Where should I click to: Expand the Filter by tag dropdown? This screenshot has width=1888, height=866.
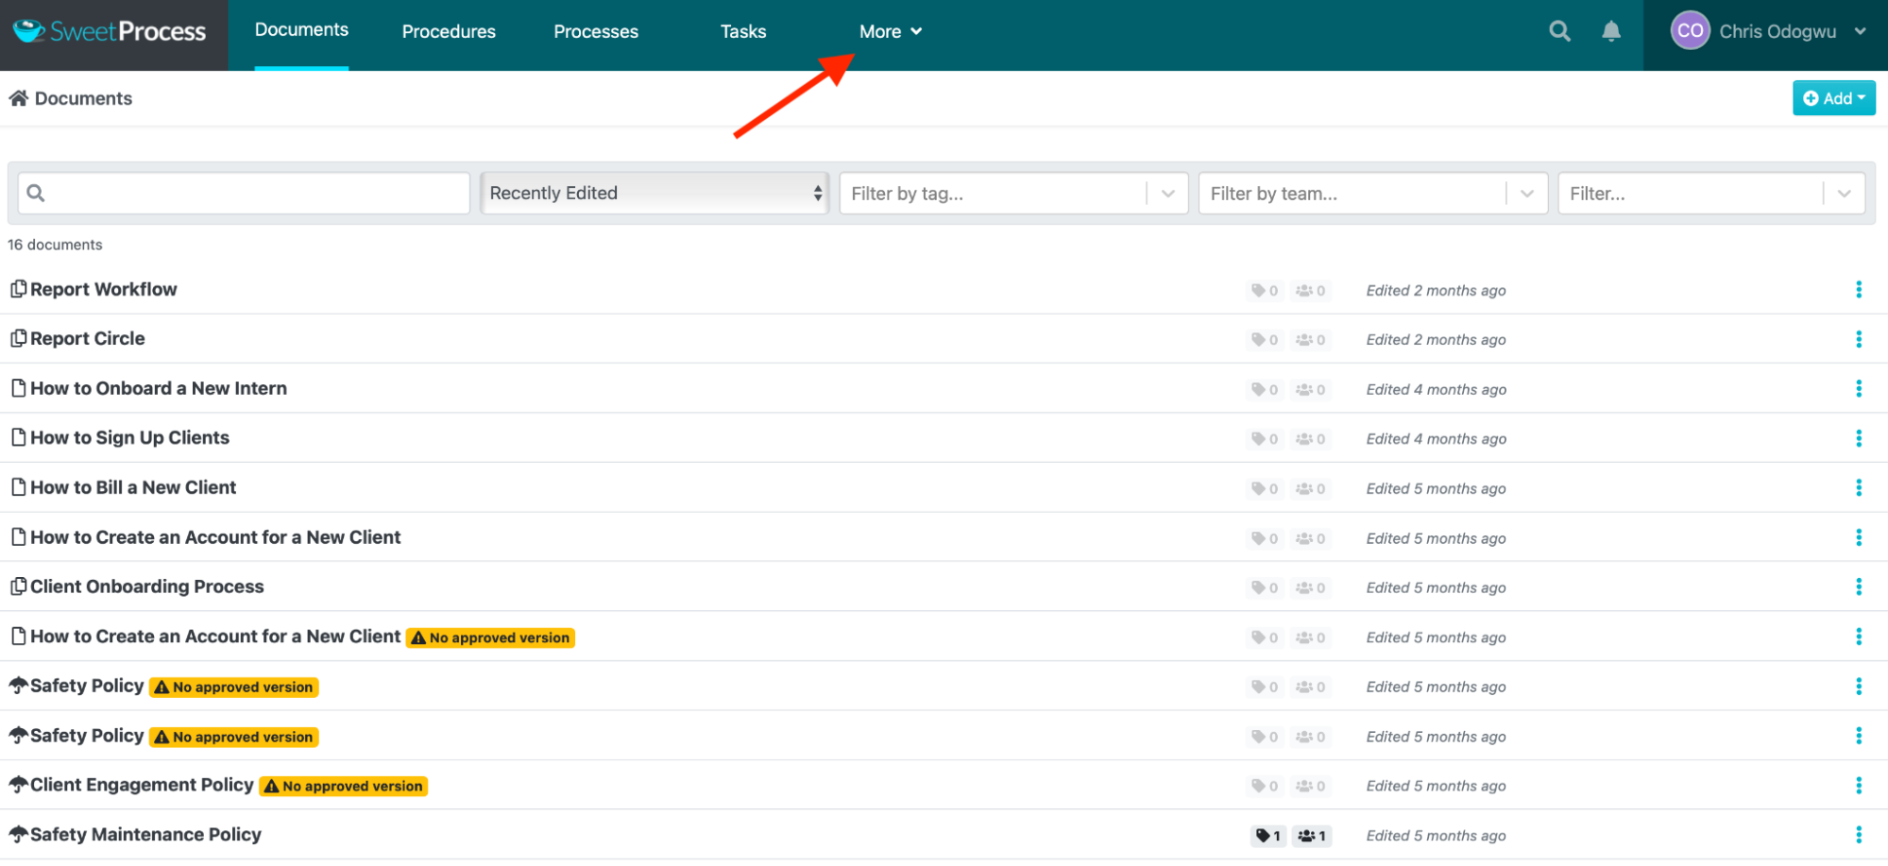[1013, 194]
